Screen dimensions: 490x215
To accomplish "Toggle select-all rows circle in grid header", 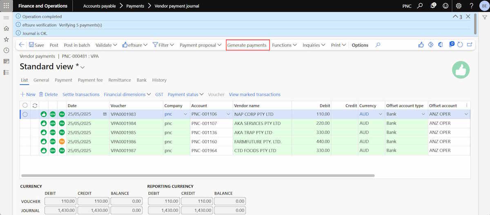I will click(x=25, y=106).
